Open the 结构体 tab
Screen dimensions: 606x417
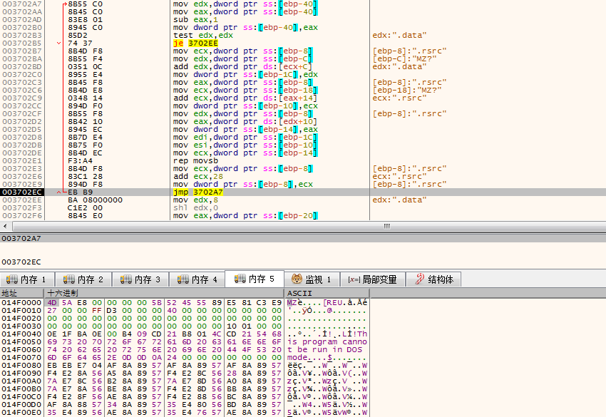coord(433,279)
